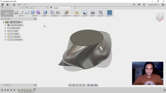Select the Pan hand icon
166x93 pixels.
pyautogui.click(x=77, y=85)
